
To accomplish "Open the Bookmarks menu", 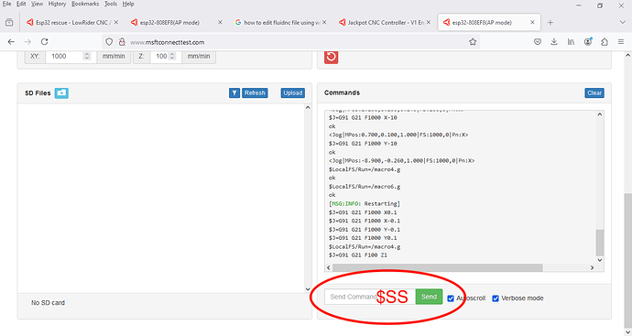I will click(x=85, y=4).
